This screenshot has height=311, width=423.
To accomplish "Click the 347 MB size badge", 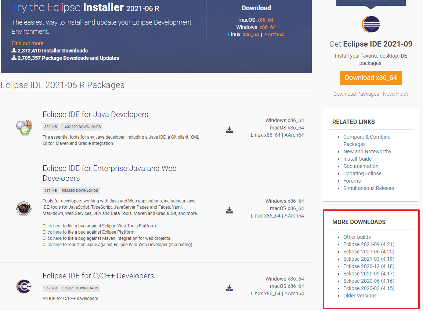I will click(x=50, y=288).
